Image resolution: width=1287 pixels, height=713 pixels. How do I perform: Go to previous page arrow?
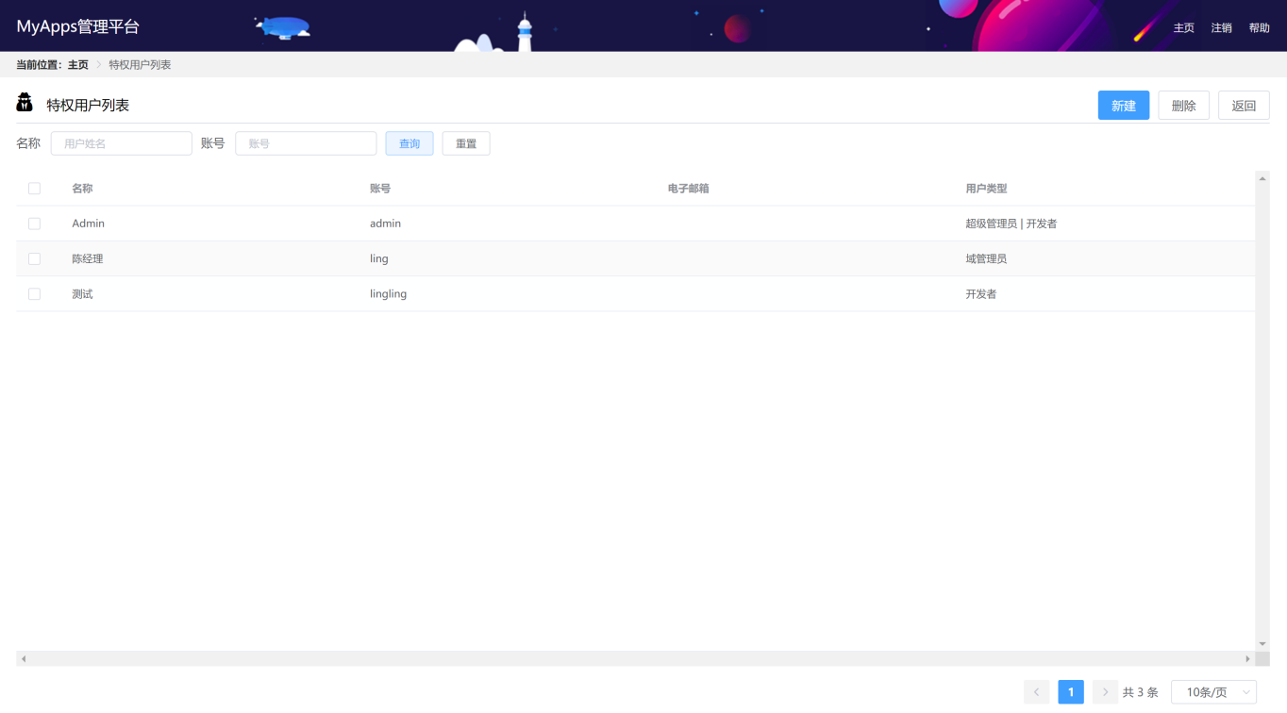1036,692
